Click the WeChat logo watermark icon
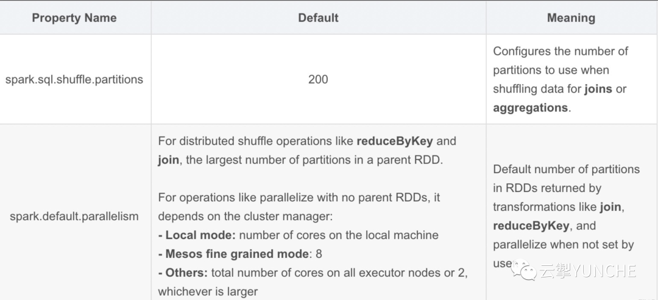The width and height of the screenshot is (658, 300). click(x=524, y=270)
